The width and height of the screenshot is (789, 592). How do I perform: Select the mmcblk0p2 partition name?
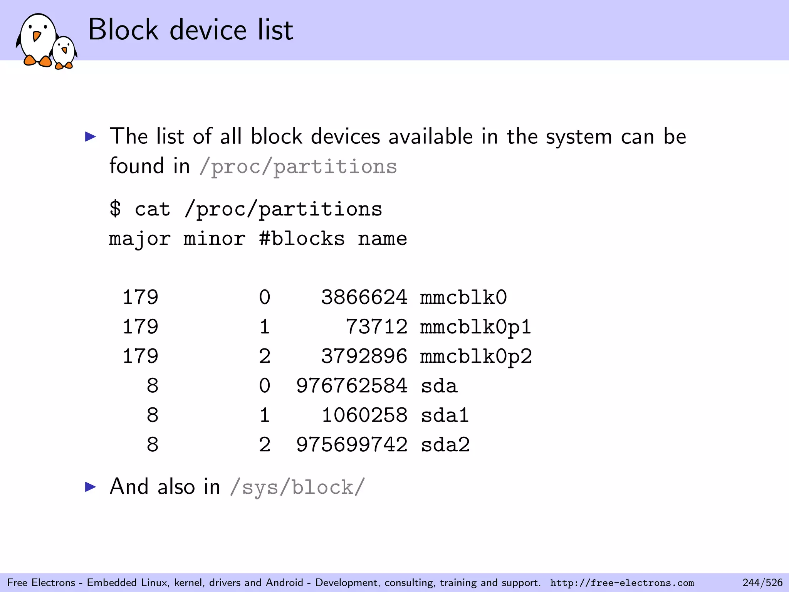pyautogui.click(x=476, y=357)
